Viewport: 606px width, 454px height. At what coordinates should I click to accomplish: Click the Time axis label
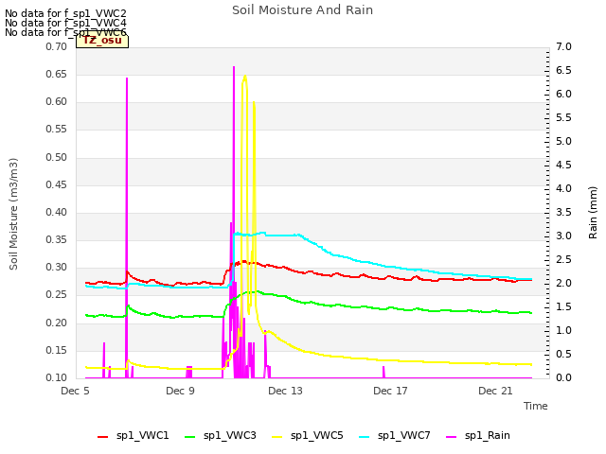pos(536,406)
